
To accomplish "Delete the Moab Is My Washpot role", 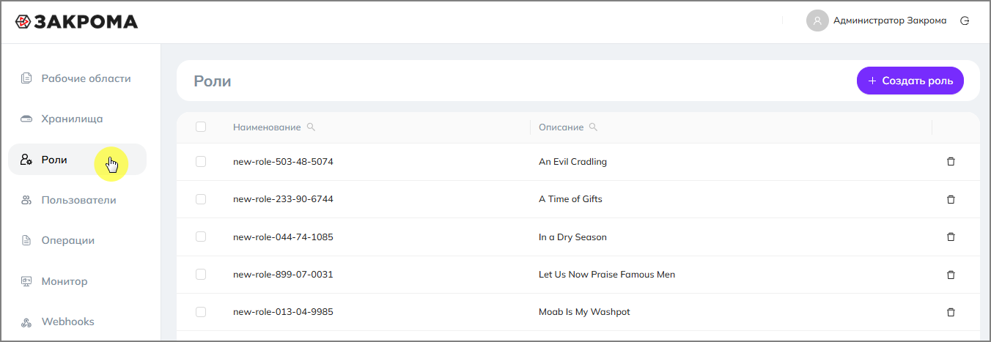I will 951,312.
